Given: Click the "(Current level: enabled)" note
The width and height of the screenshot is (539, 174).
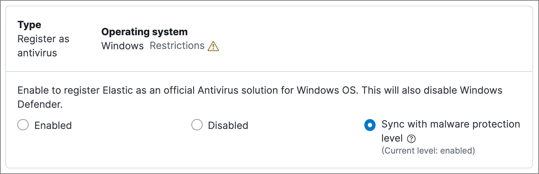Looking at the screenshot, I should click(428, 151).
